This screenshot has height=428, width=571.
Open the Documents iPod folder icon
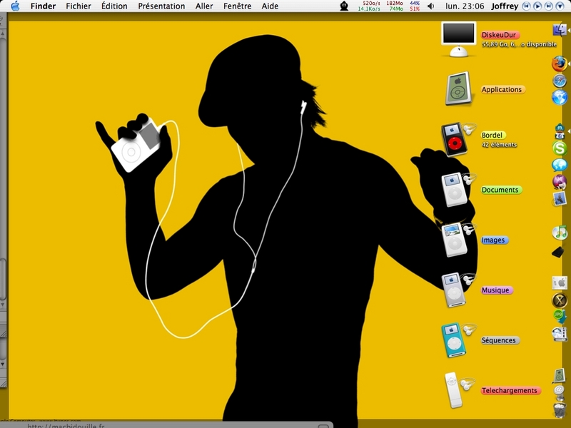coord(455,189)
